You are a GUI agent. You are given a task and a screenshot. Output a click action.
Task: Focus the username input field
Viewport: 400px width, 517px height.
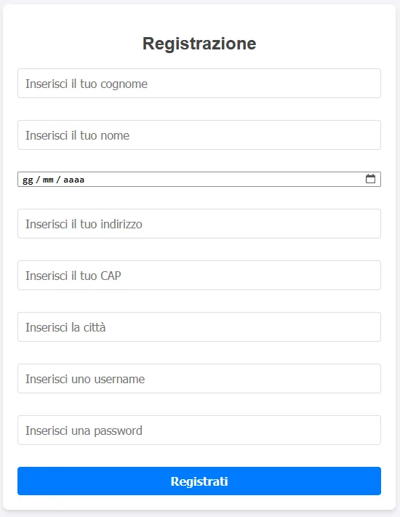(199, 379)
